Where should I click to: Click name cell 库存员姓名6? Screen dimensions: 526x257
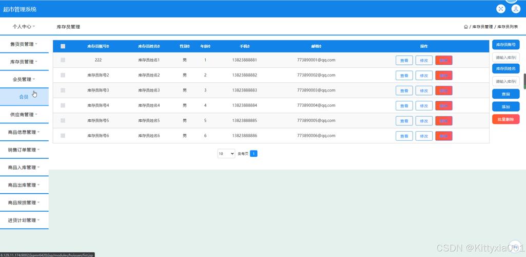149,136
